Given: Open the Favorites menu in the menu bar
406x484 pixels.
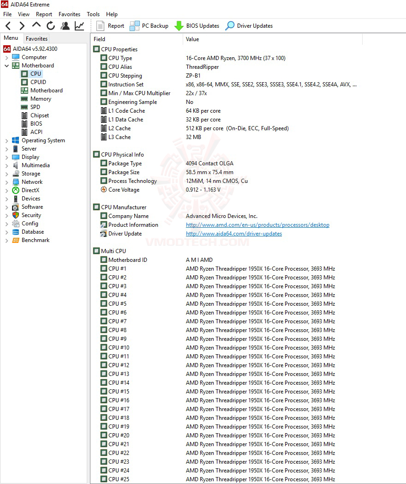Looking at the screenshot, I should click(69, 14).
